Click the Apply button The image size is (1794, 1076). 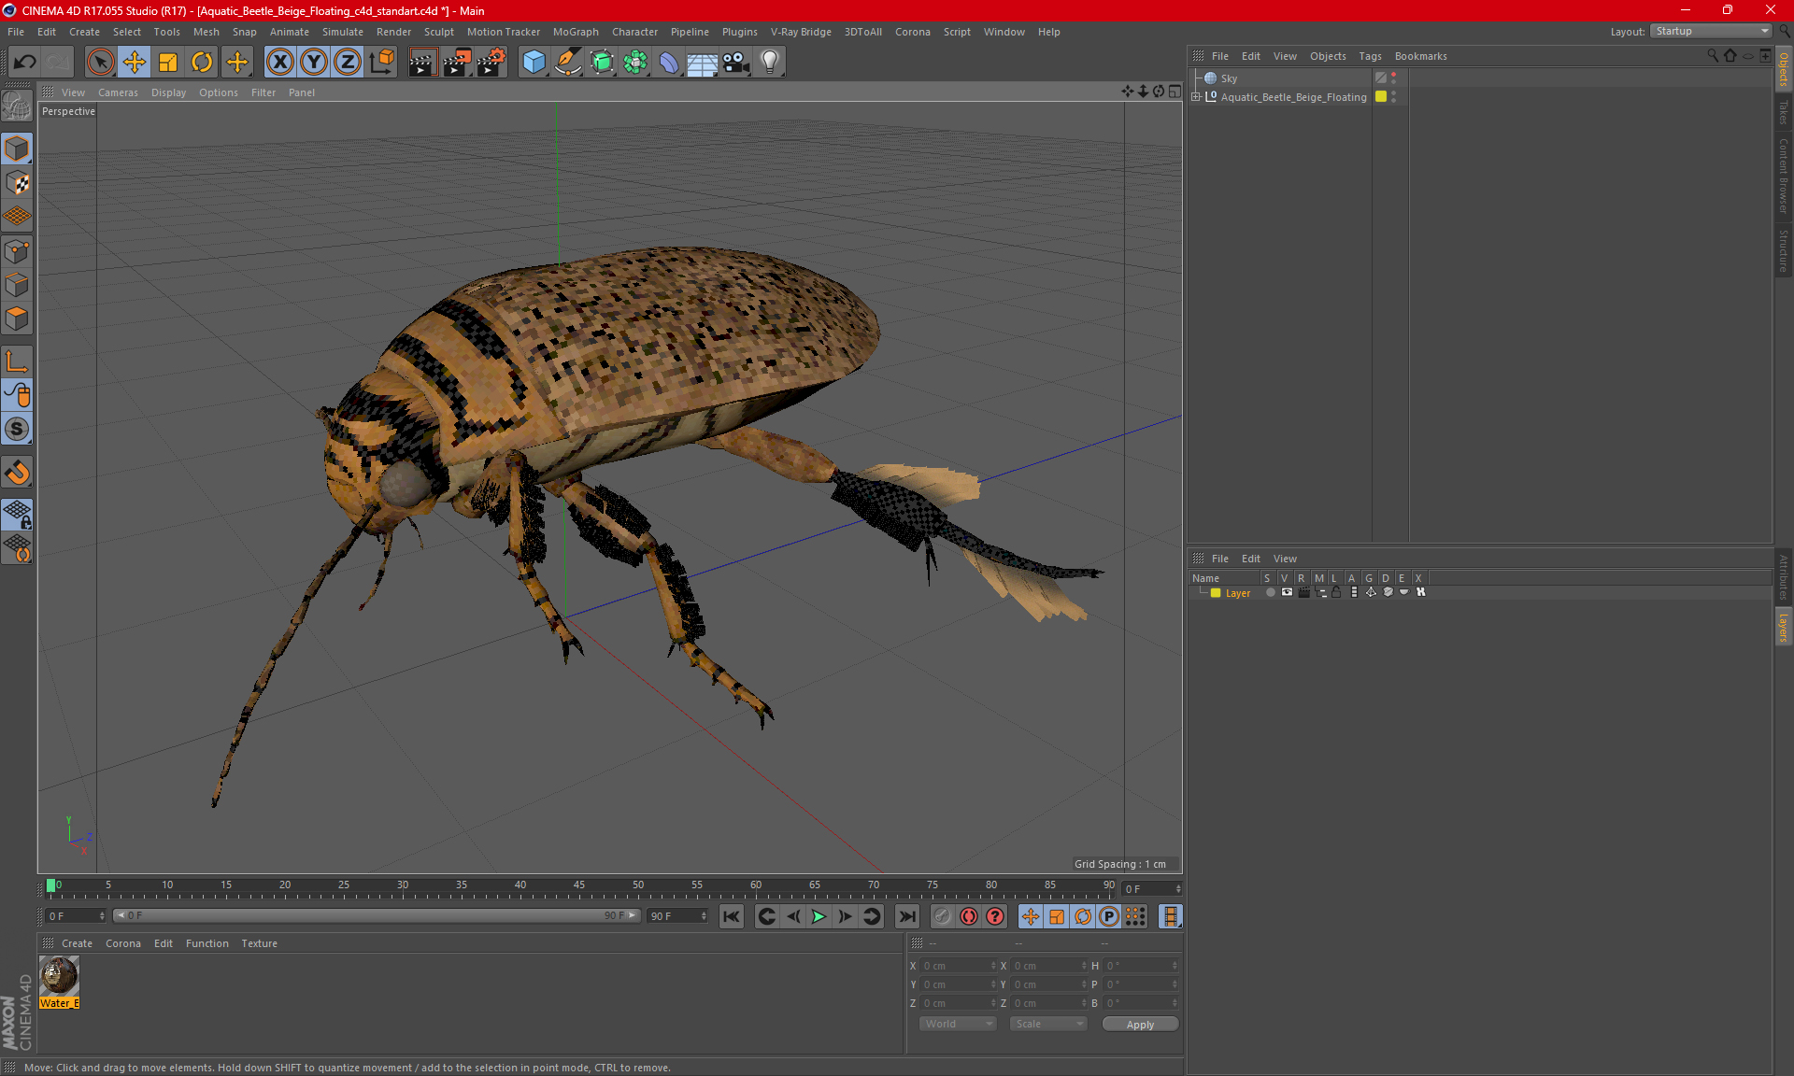pyautogui.click(x=1140, y=1025)
